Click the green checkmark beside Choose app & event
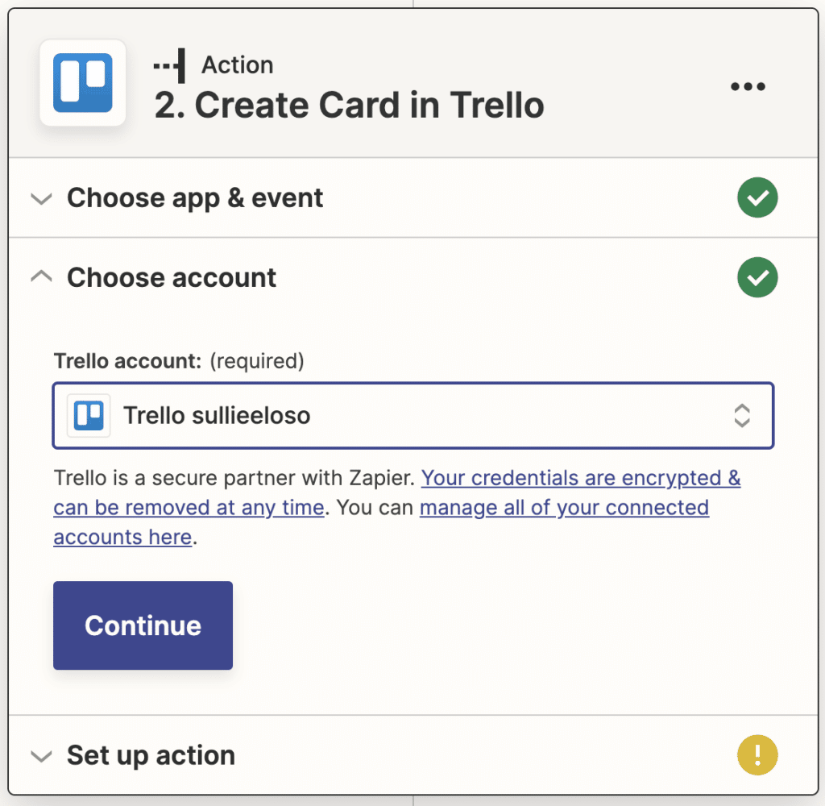825x806 pixels. pyautogui.click(x=757, y=197)
